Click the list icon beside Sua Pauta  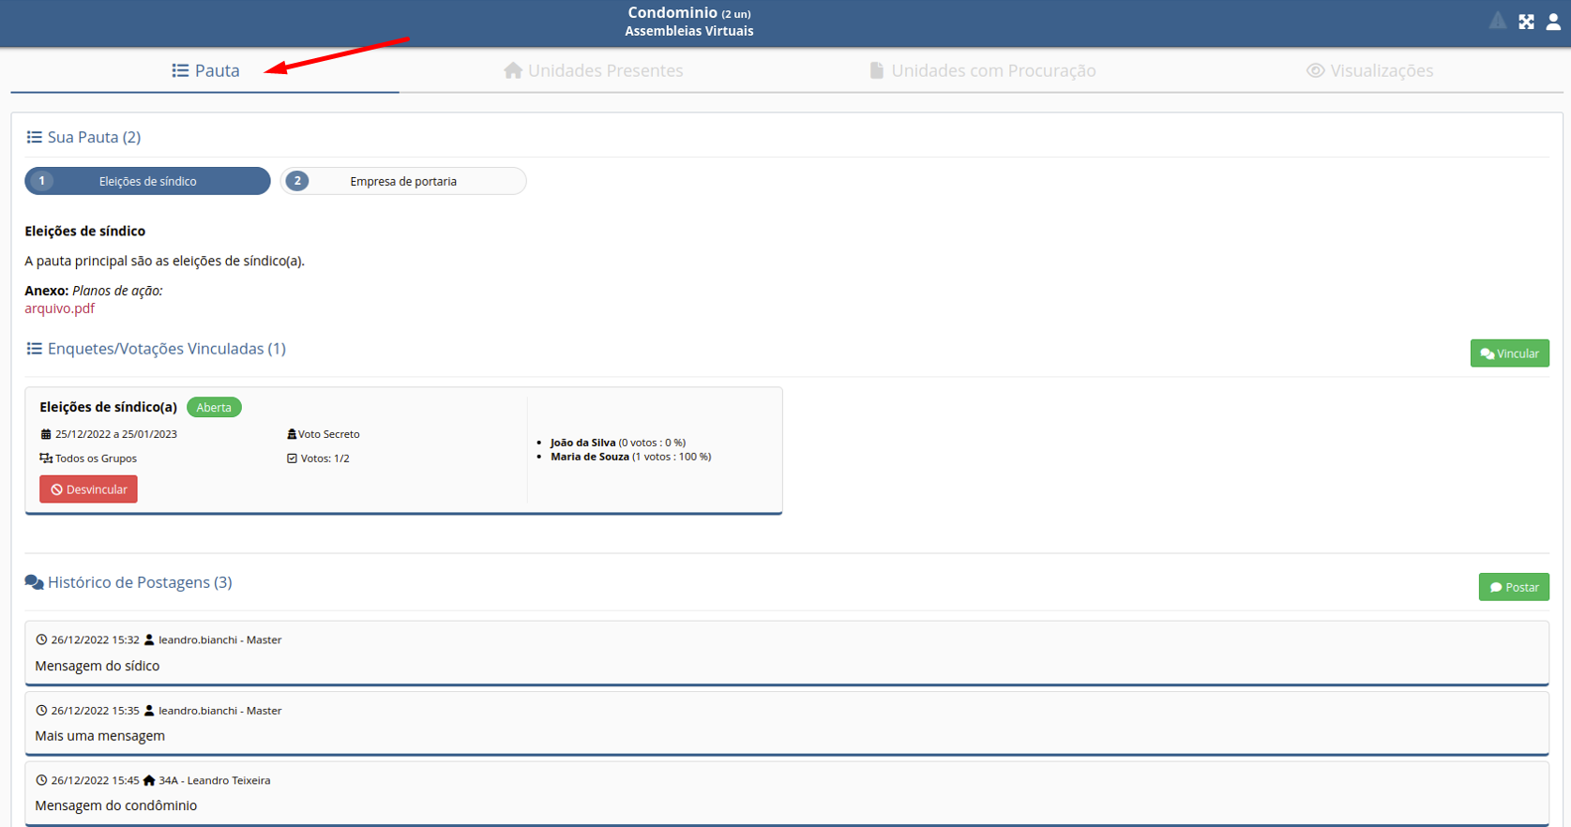[x=35, y=137]
